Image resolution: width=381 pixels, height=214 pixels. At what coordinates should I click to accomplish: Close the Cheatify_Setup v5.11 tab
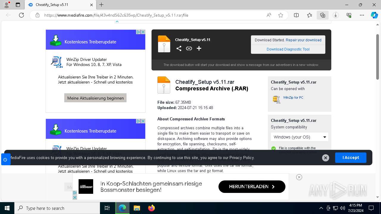91,5
